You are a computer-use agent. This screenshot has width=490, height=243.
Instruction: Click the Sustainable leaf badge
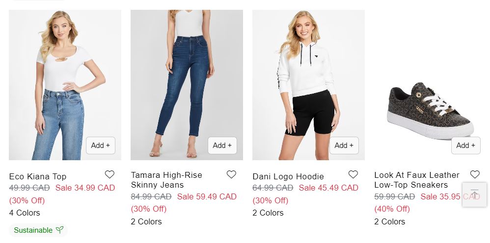click(38, 230)
